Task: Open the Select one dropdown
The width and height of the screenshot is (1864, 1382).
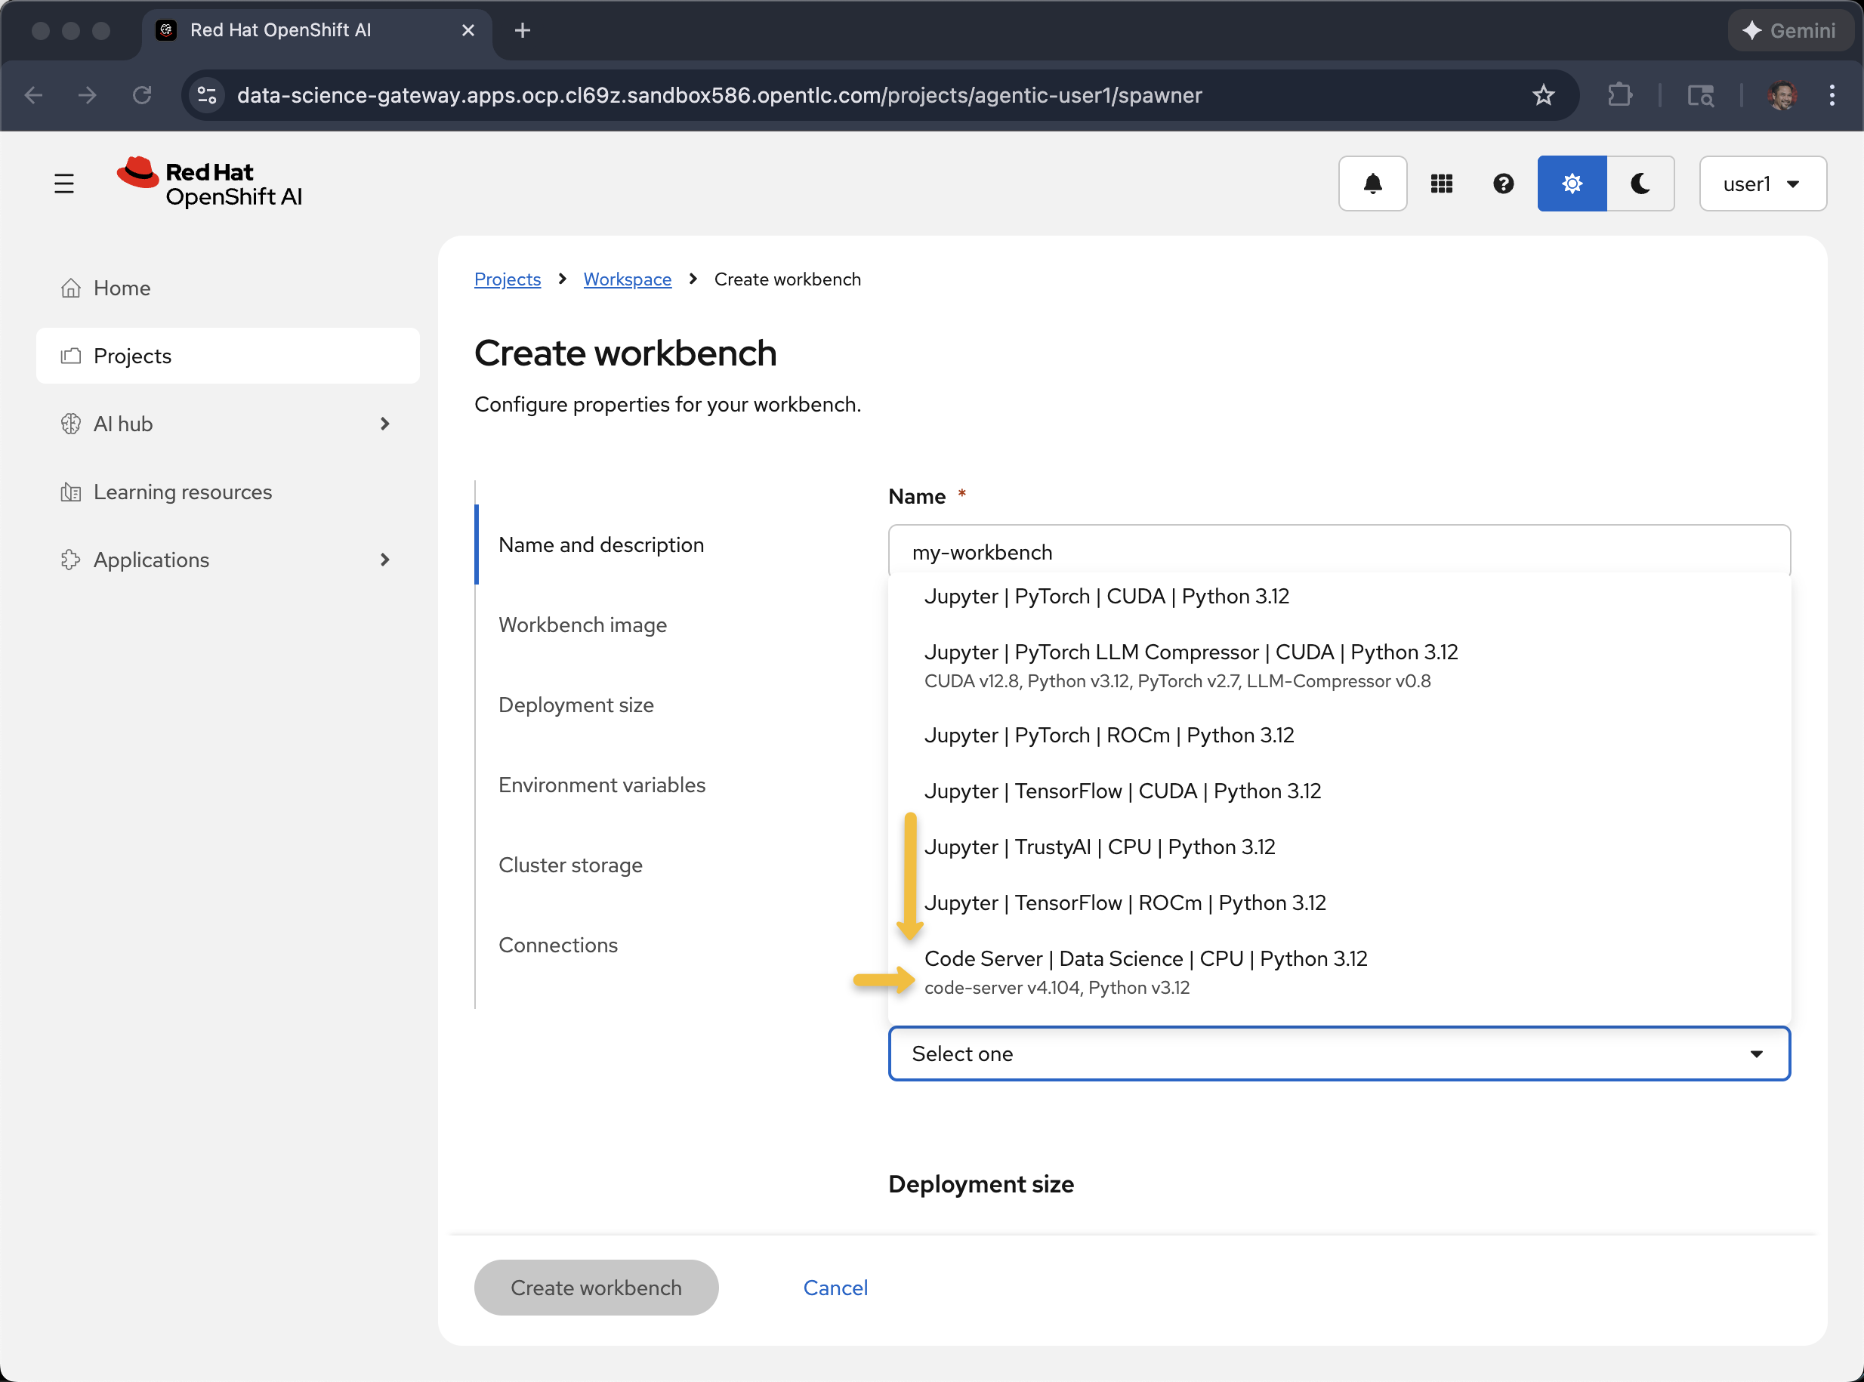Action: click(x=1337, y=1053)
